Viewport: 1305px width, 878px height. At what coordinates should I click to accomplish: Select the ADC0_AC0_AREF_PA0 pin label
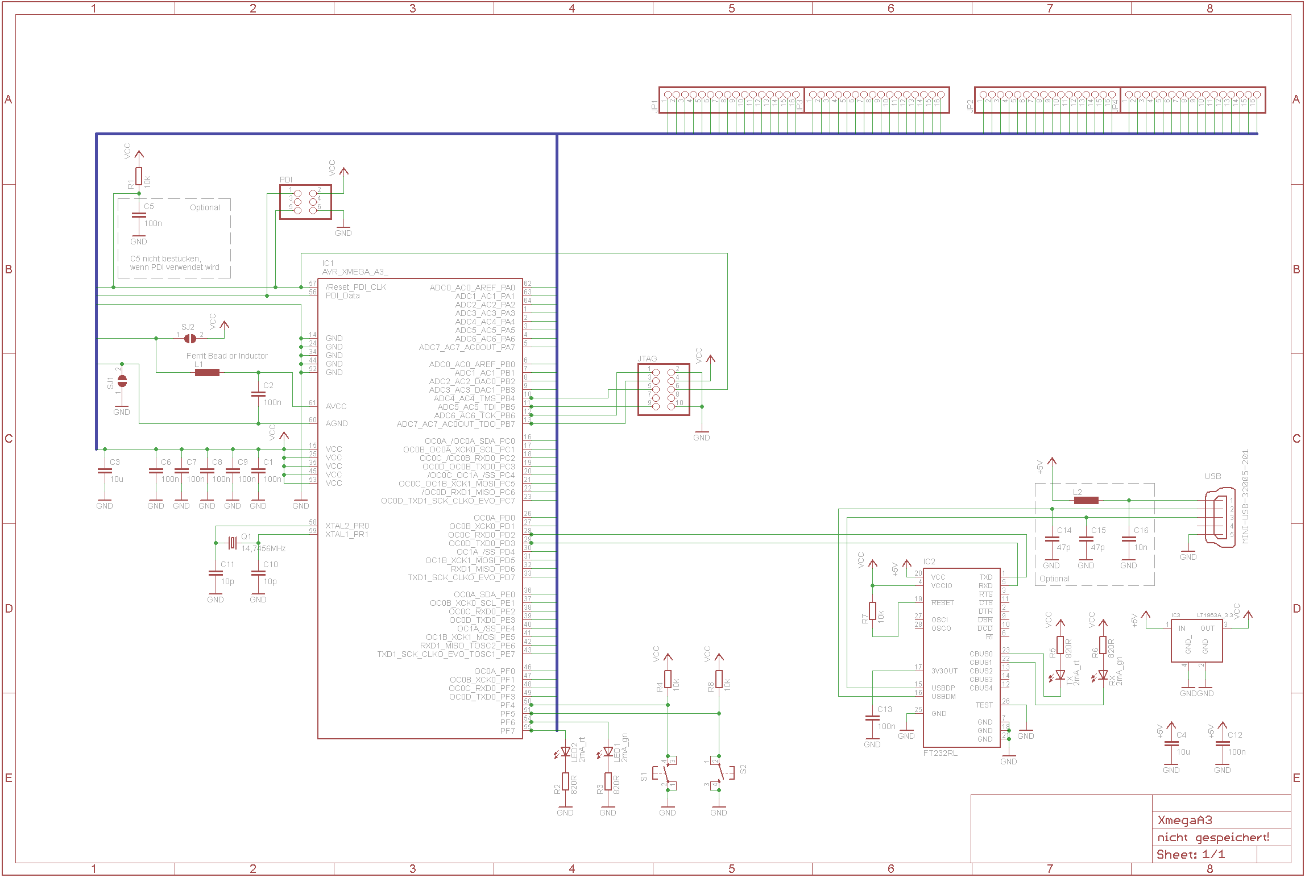tap(472, 288)
